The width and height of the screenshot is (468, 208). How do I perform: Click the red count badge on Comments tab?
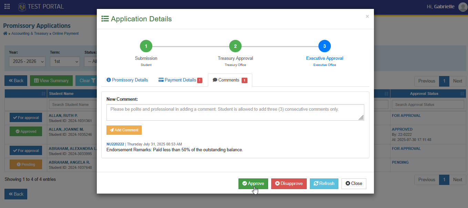pyautogui.click(x=244, y=80)
